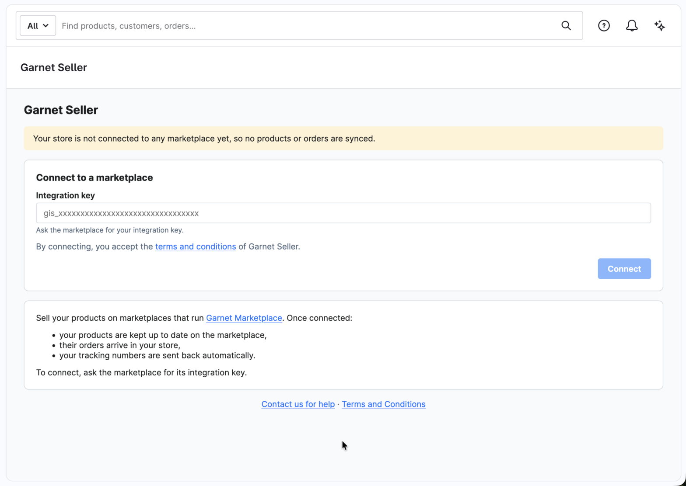
Task: Expand the All search scope dropdown
Action: tap(38, 26)
